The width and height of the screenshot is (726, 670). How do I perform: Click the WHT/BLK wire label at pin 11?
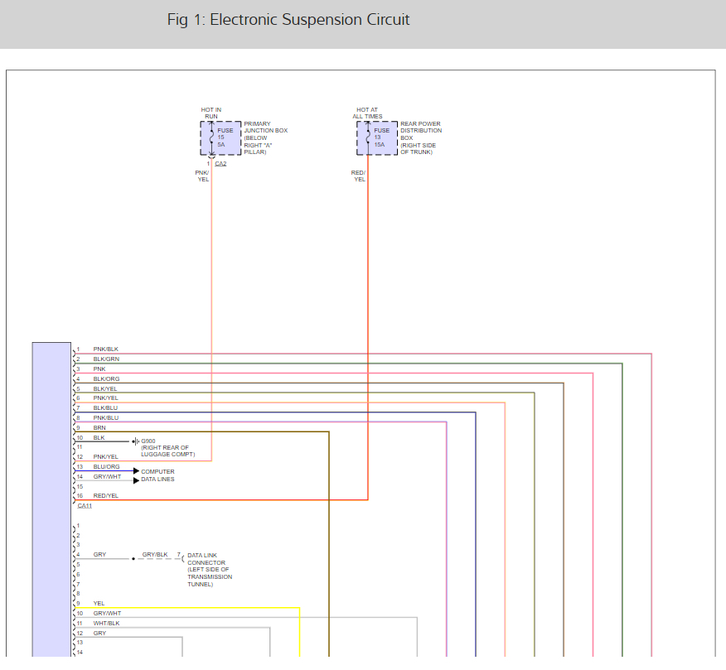tap(106, 623)
